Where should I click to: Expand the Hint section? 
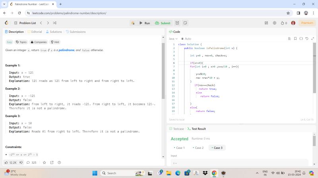pyautogui.click(x=55, y=42)
